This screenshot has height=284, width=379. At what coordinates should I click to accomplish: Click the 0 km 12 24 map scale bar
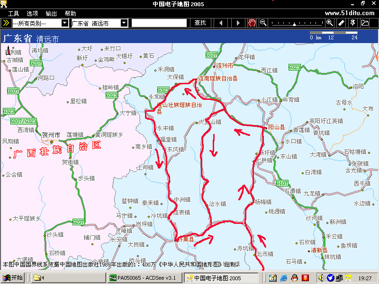(x=334, y=35)
